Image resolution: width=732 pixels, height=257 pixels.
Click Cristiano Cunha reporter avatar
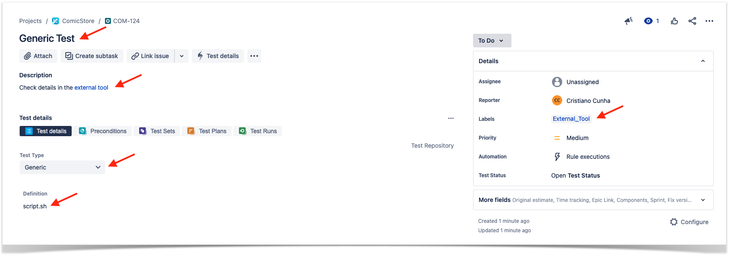point(557,100)
